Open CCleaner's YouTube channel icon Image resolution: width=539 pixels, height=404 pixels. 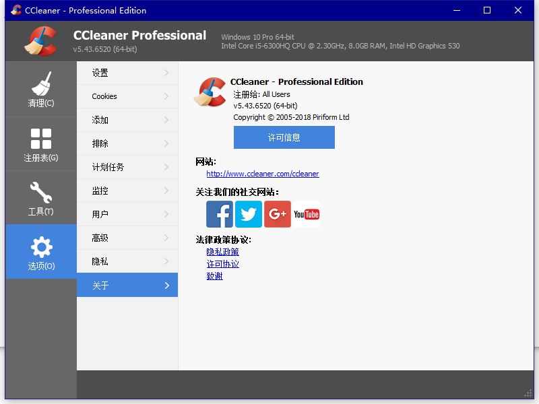click(x=307, y=214)
